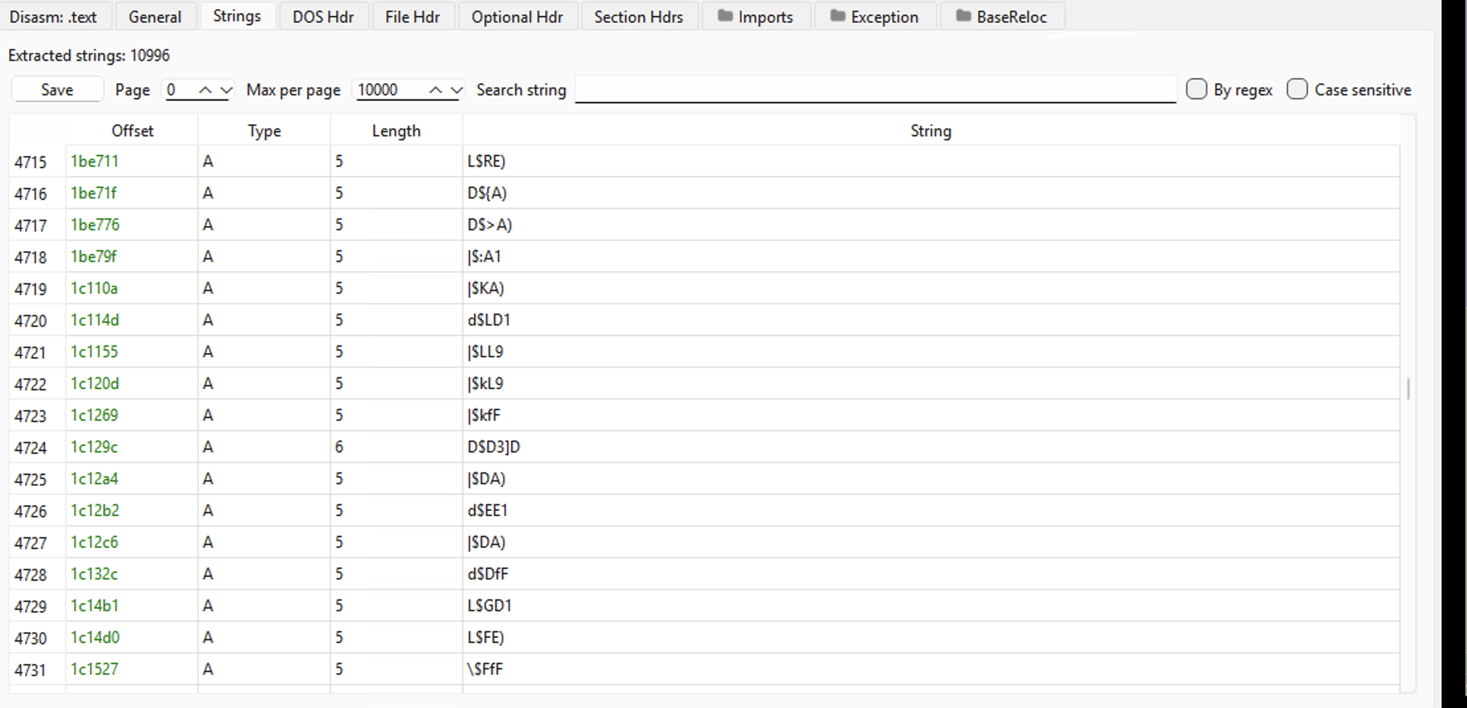Sort by the Length column header
Screen dimensions: 1467x708
tap(396, 131)
